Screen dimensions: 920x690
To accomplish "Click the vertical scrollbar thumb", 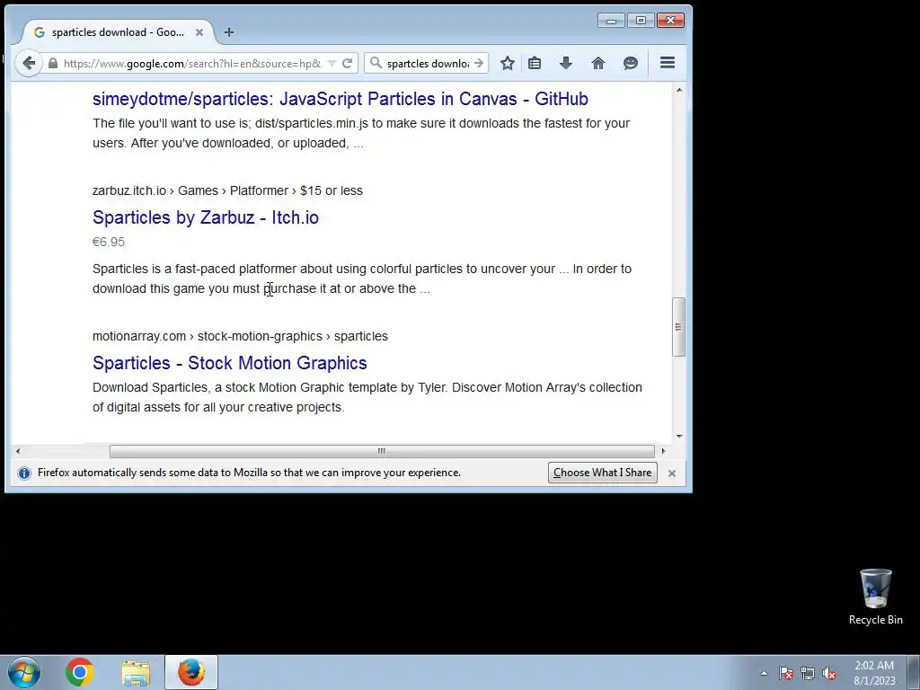I will pyautogui.click(x=679, y=327).
